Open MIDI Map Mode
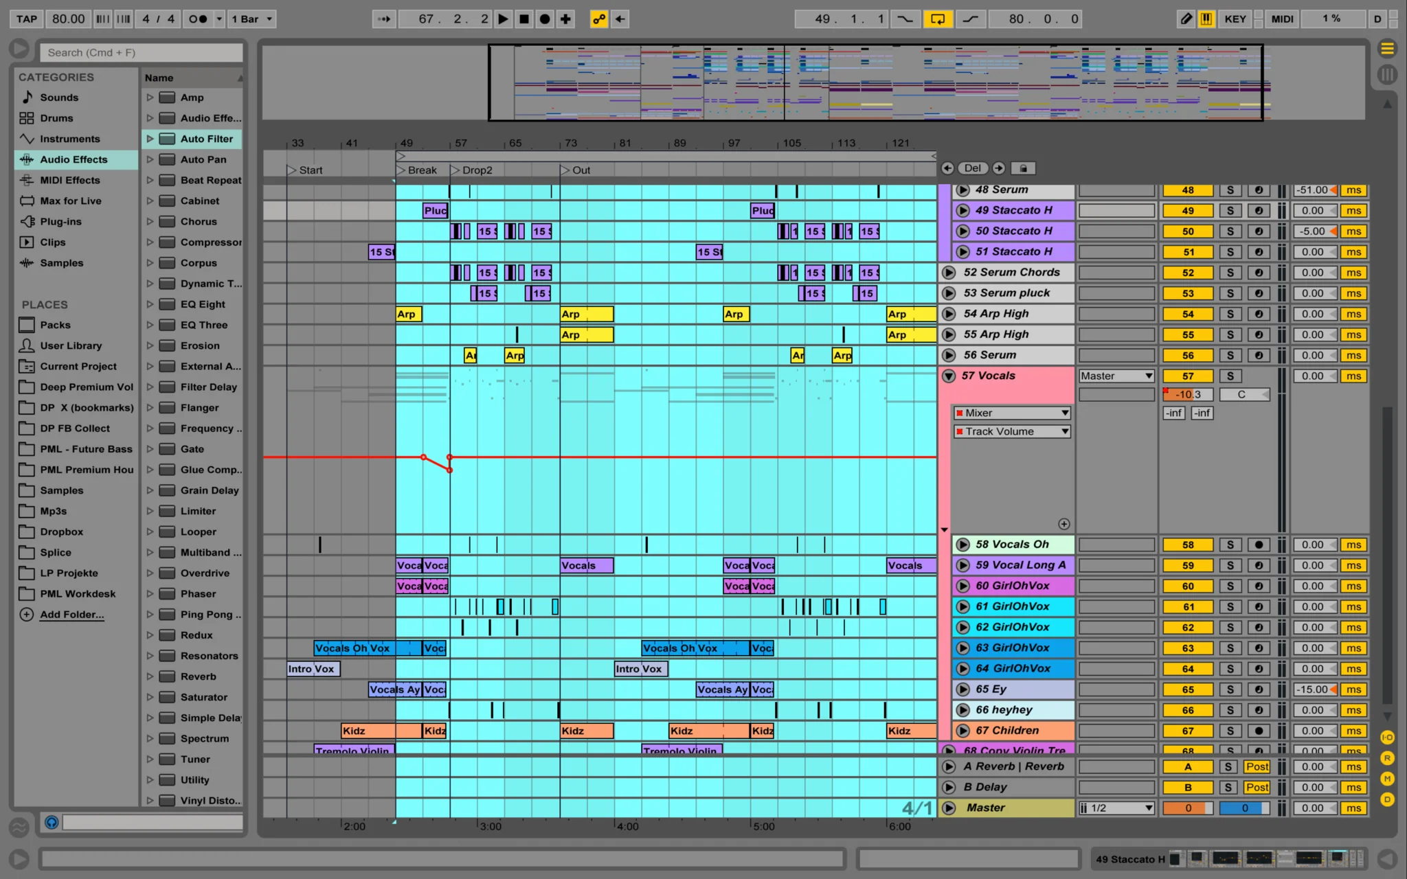Screen dimensions: 1407x879 pos(1282,19)
